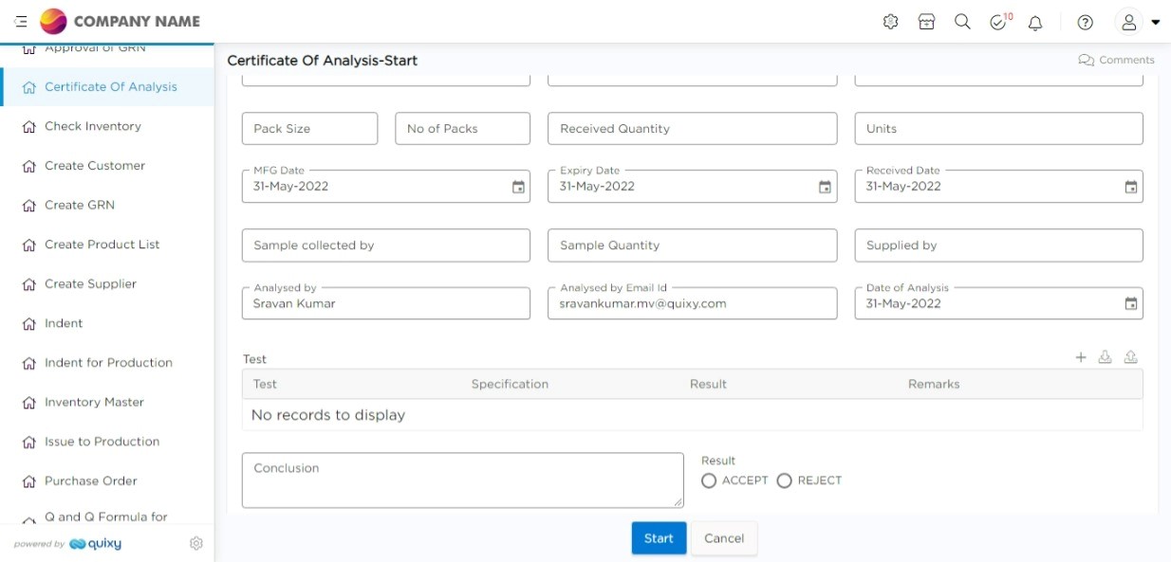Open Date of Analysis calendar picker
This screenshot has height=562, width=1171.
click(1131, 304)
